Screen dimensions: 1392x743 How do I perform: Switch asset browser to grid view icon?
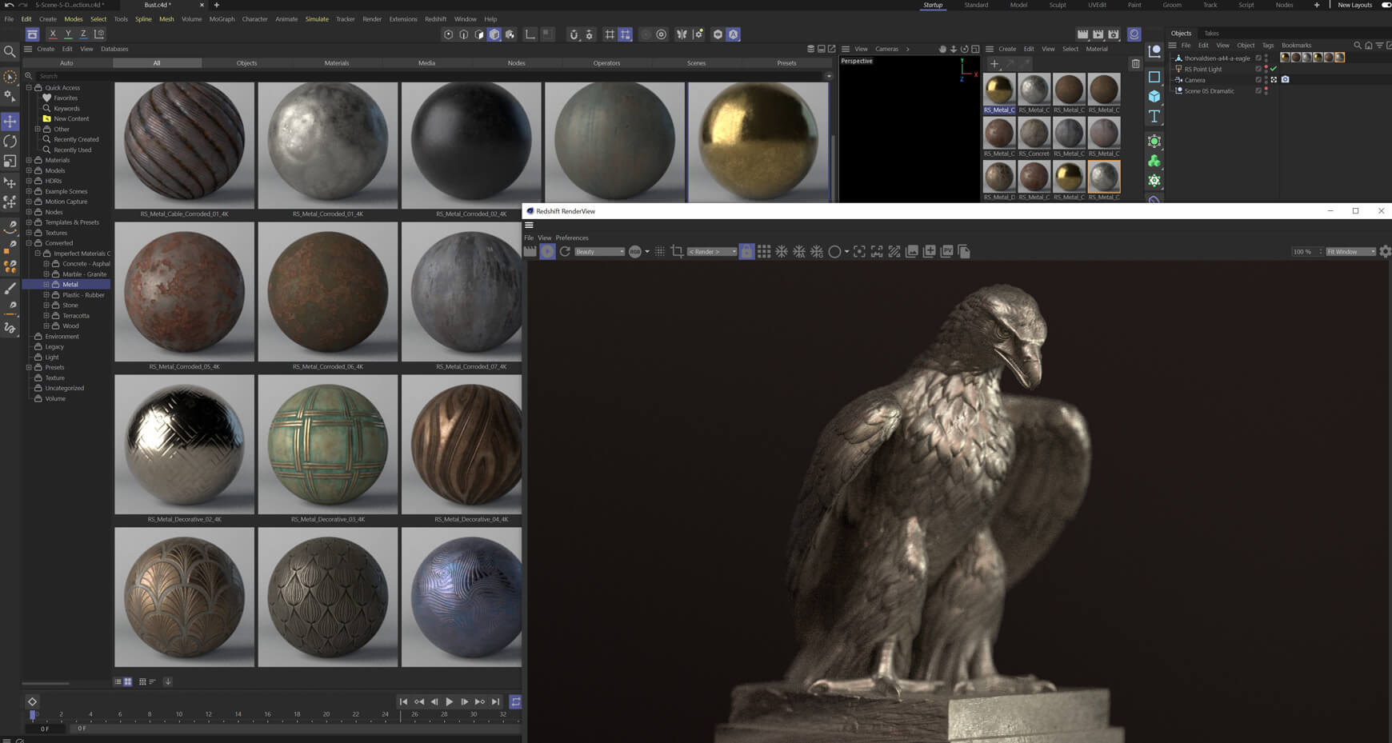pos(128,681)
